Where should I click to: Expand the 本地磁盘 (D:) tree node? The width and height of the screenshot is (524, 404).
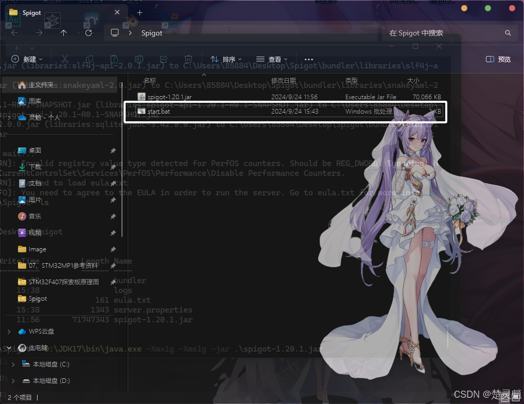coord(13,381)
